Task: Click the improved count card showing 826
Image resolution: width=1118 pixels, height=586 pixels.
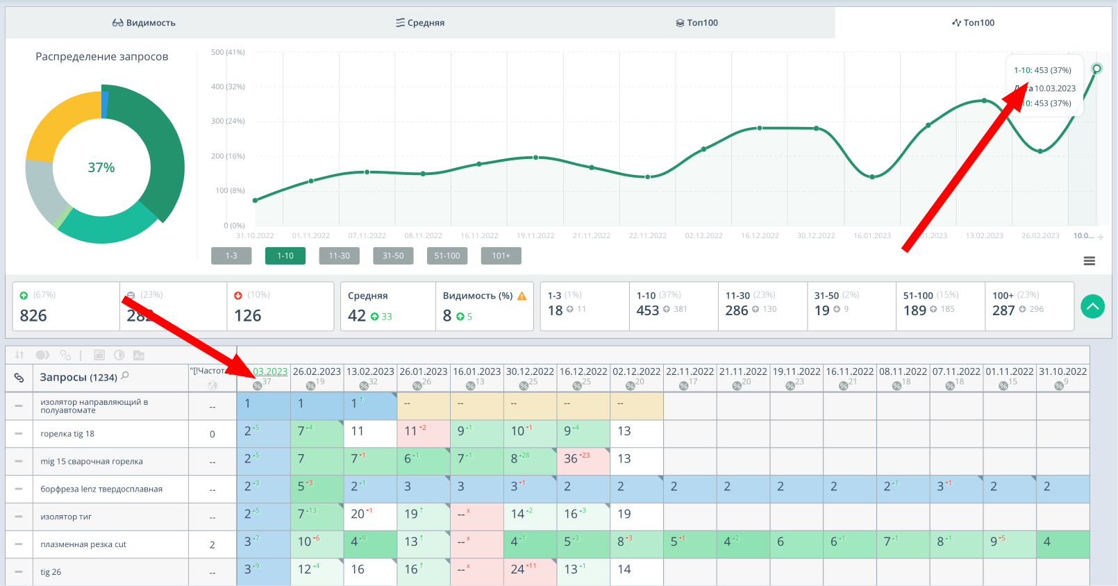Action: coord(66,306)
